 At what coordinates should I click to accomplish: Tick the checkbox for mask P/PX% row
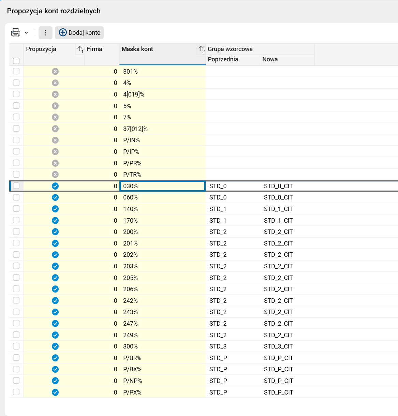[16, 392]
